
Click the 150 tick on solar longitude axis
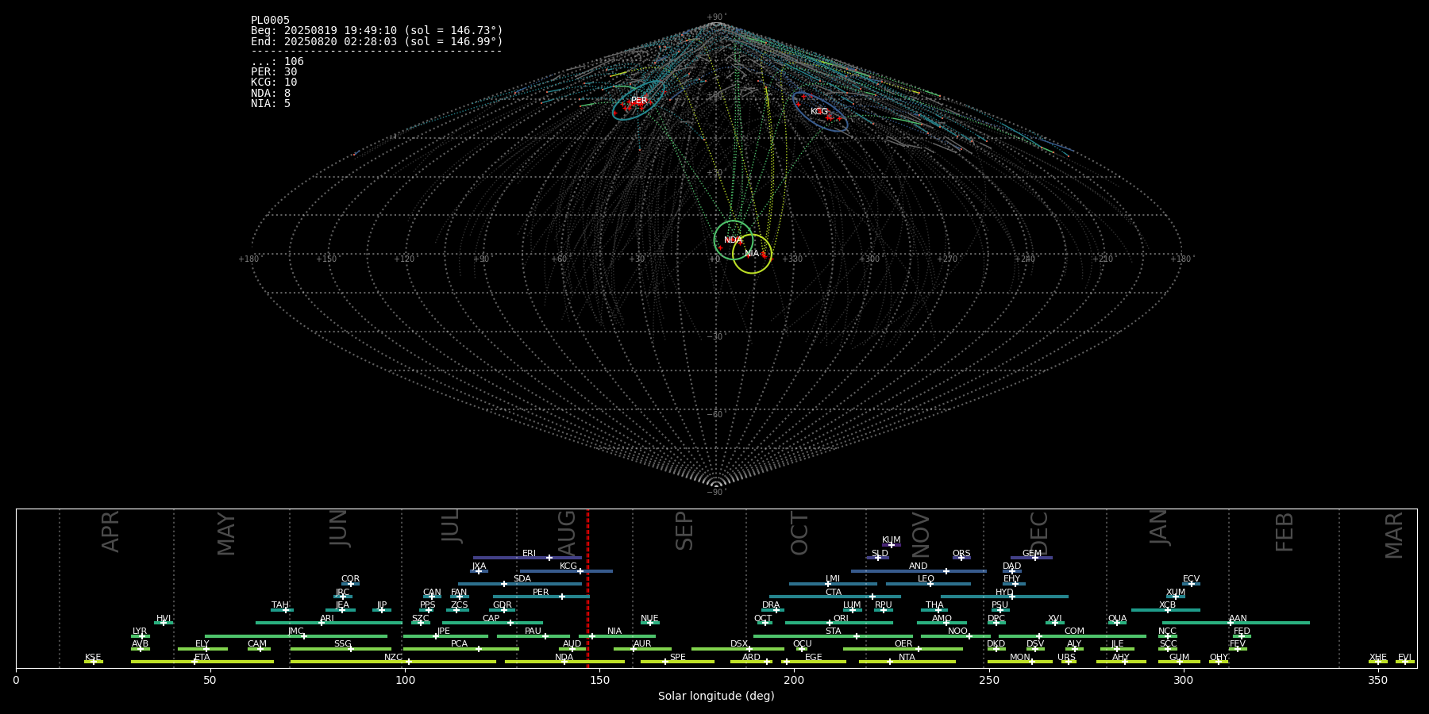pyautogui.click(x=599, y=680)
